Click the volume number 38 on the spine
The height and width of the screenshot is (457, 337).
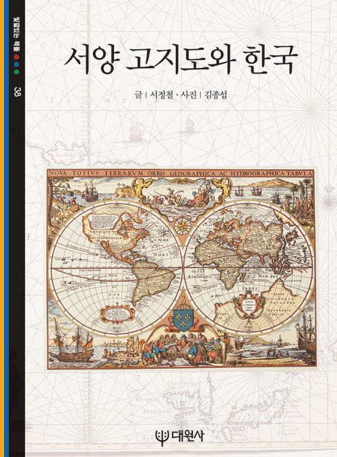[x=17, y=92]
